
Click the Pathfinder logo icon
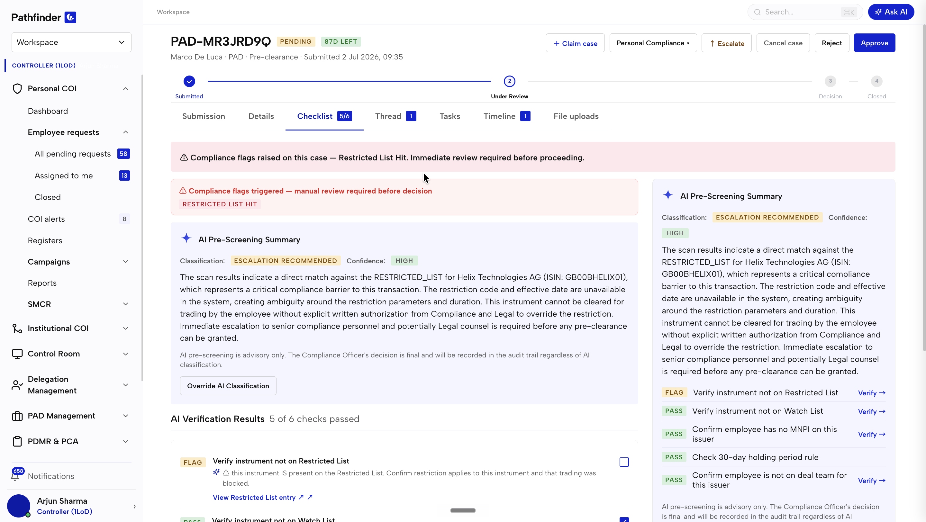point(70,17)
